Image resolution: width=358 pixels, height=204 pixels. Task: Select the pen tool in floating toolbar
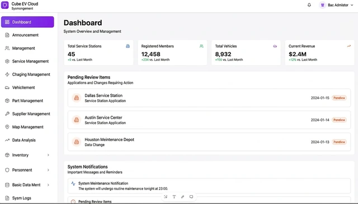[183, 197]
